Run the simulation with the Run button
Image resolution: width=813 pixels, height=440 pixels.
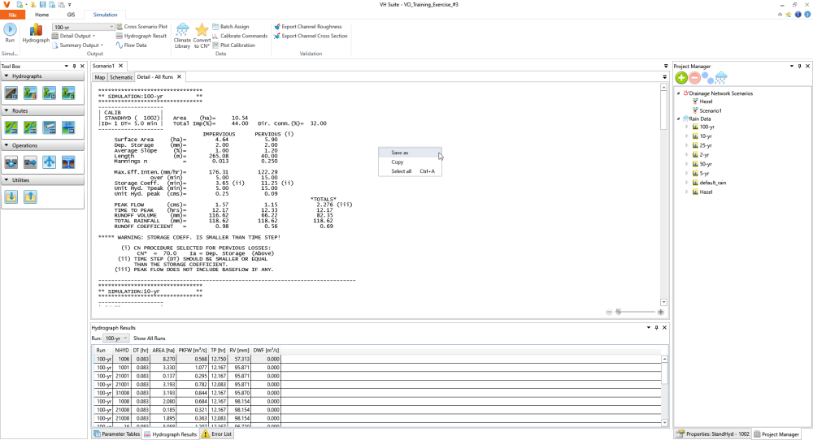[10, 33]
